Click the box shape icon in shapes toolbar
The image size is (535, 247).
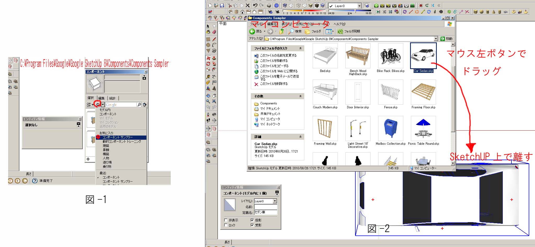pyautogui.click(x=475, y=12)
